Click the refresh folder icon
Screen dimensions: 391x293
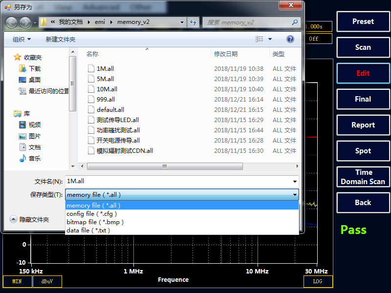pos(193,22)
